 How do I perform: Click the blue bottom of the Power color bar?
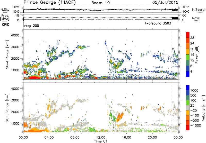188,74
